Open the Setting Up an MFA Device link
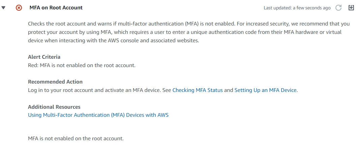This screenshot has height=150, width=358. click(266, 90)
